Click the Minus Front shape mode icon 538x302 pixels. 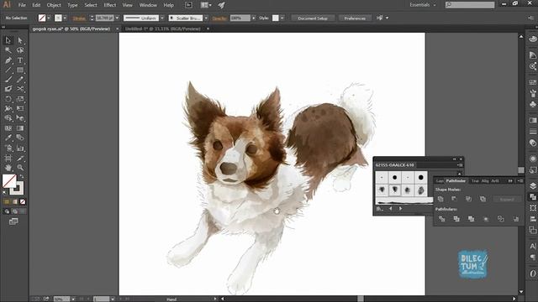pyautogui.click(x=455, y=199)
